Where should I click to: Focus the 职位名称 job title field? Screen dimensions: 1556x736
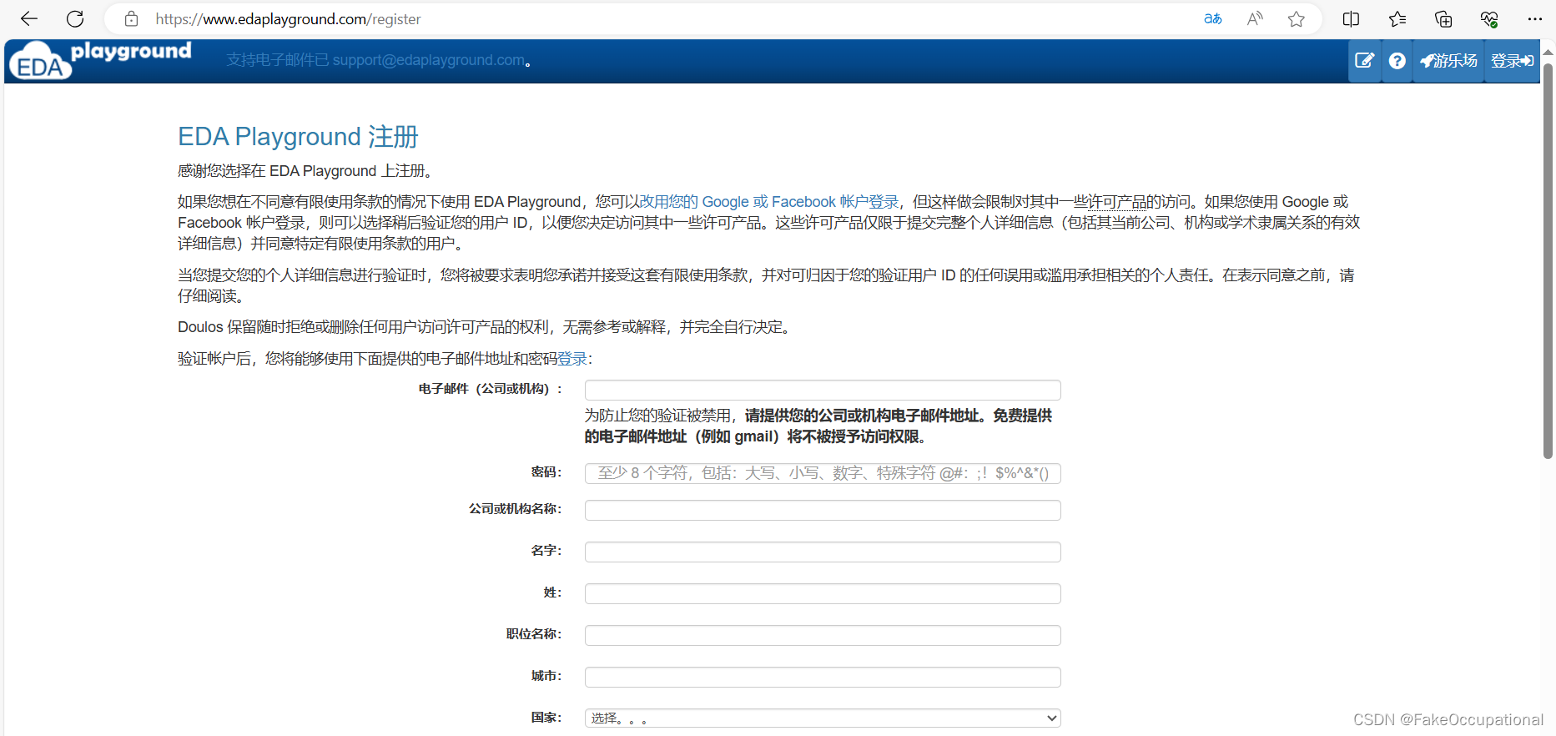[x=823, y=635]
